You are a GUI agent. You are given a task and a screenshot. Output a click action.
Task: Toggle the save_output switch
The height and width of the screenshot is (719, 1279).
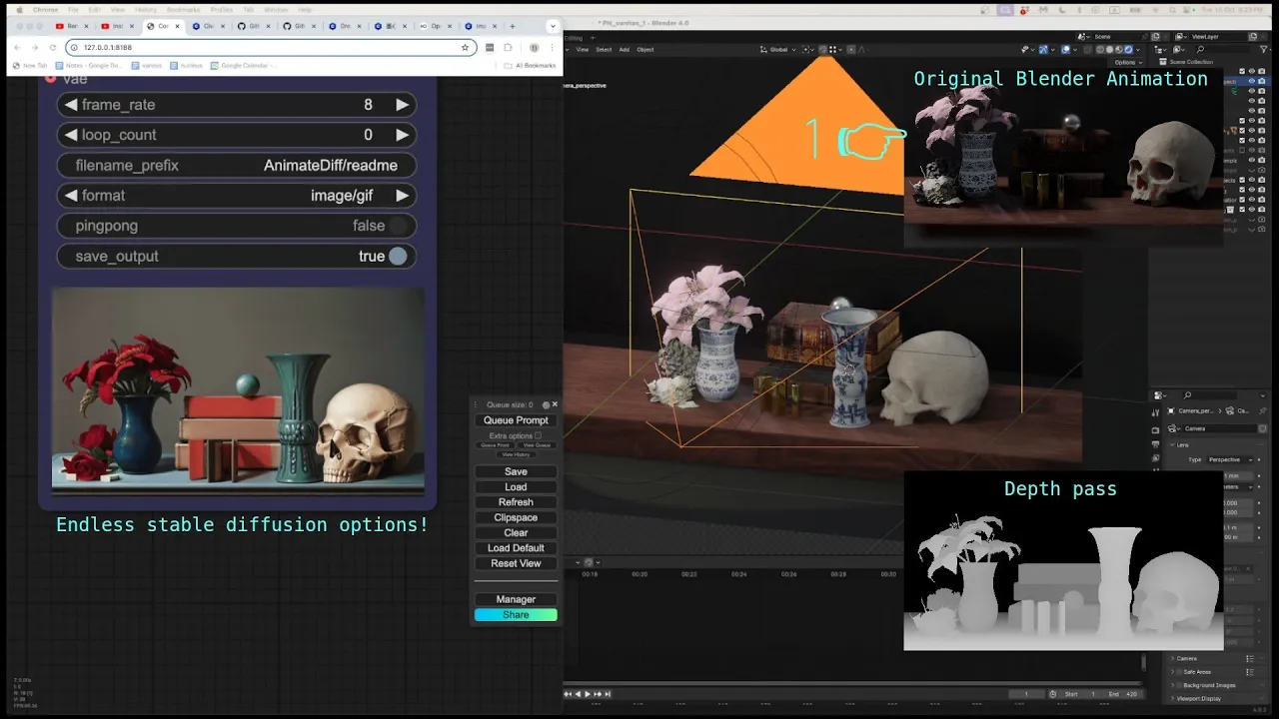click(x=398, y=257)
